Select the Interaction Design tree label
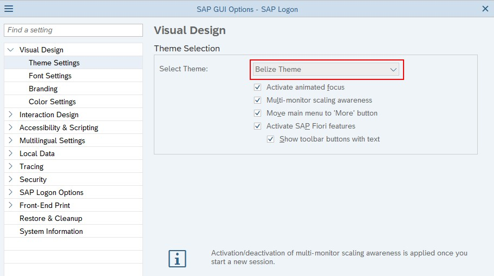494x276 pixels. pyautogui.click(x=49, y=115)
